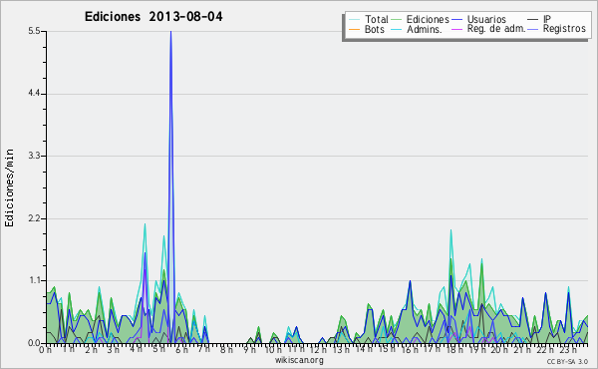Click the x-axis label '16 h'

(x=410, y=350)
